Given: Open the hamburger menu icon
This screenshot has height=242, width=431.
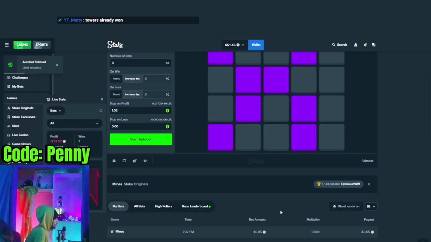Looking at the screenshot, I should coord(6,45).
